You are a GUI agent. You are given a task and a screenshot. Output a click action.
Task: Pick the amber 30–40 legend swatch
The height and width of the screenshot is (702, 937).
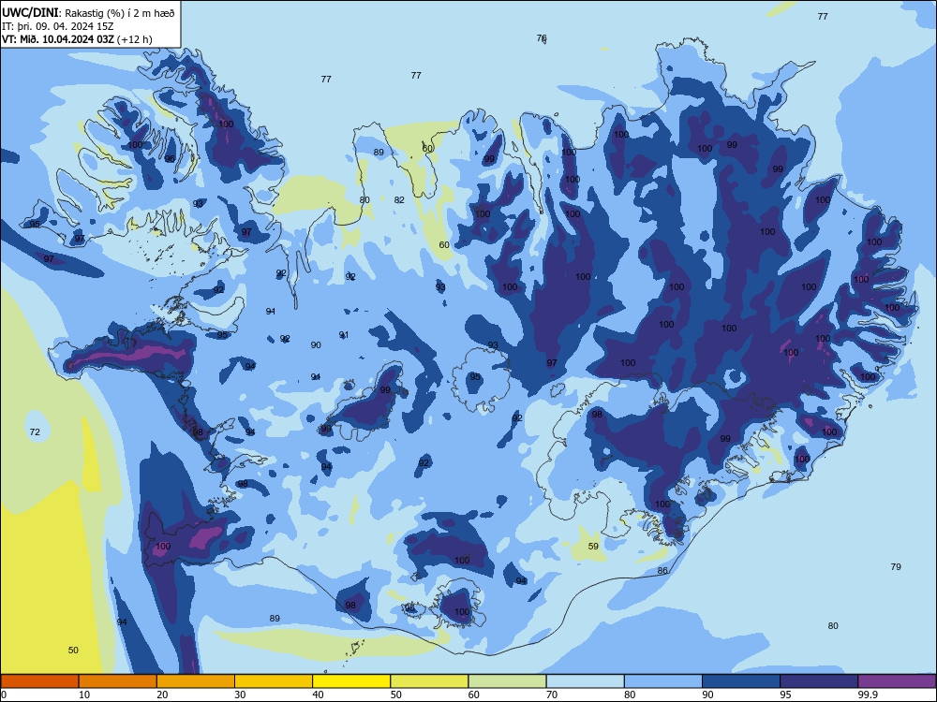[274, 681]
